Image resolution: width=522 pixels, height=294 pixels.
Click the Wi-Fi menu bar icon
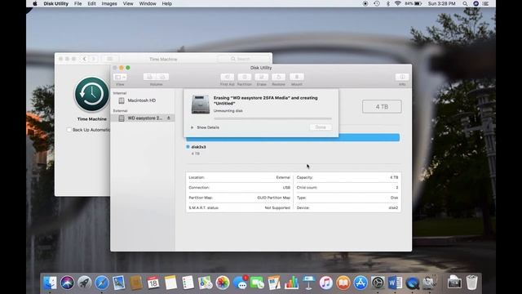[397, 3]
